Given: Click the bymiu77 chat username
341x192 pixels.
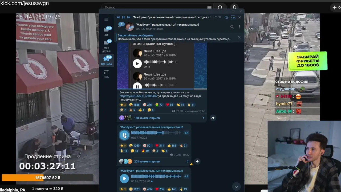Looking at the screenshot, I should click(x=284, y=104).
